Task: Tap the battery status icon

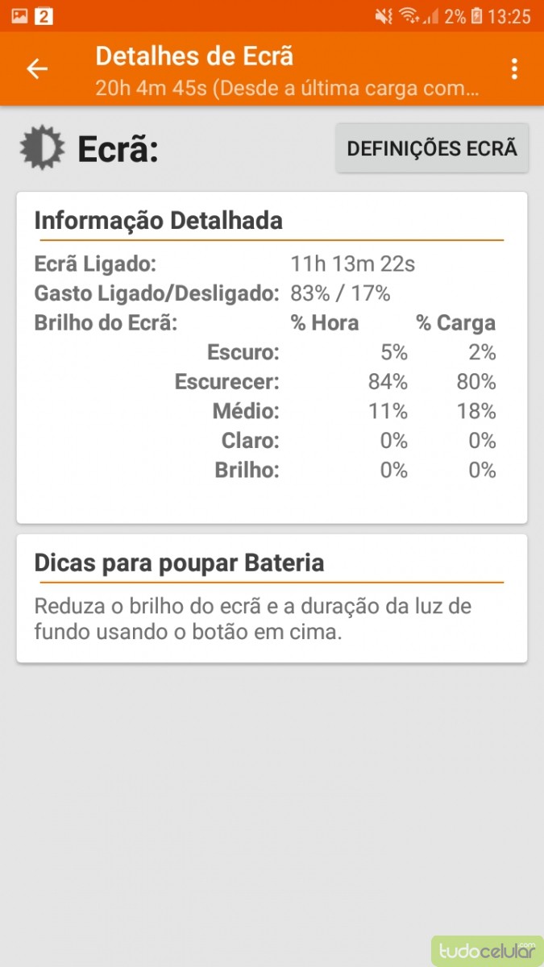Action: click(x=477, y=16)
